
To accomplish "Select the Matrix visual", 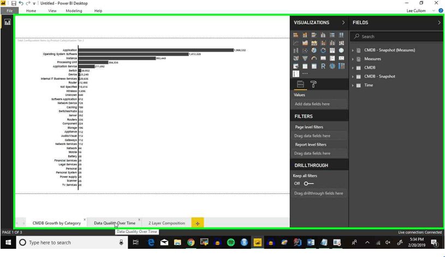I will pos(314,66).
